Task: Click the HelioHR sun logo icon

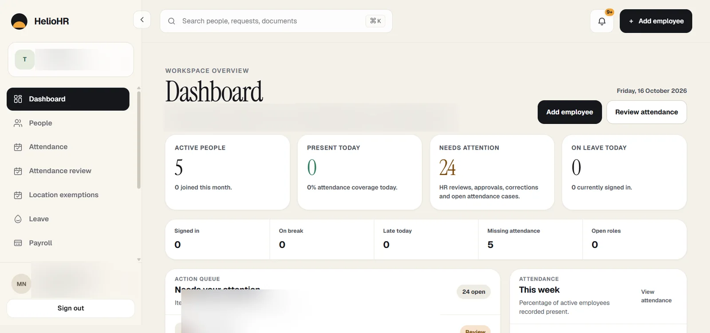Action: 19,21
